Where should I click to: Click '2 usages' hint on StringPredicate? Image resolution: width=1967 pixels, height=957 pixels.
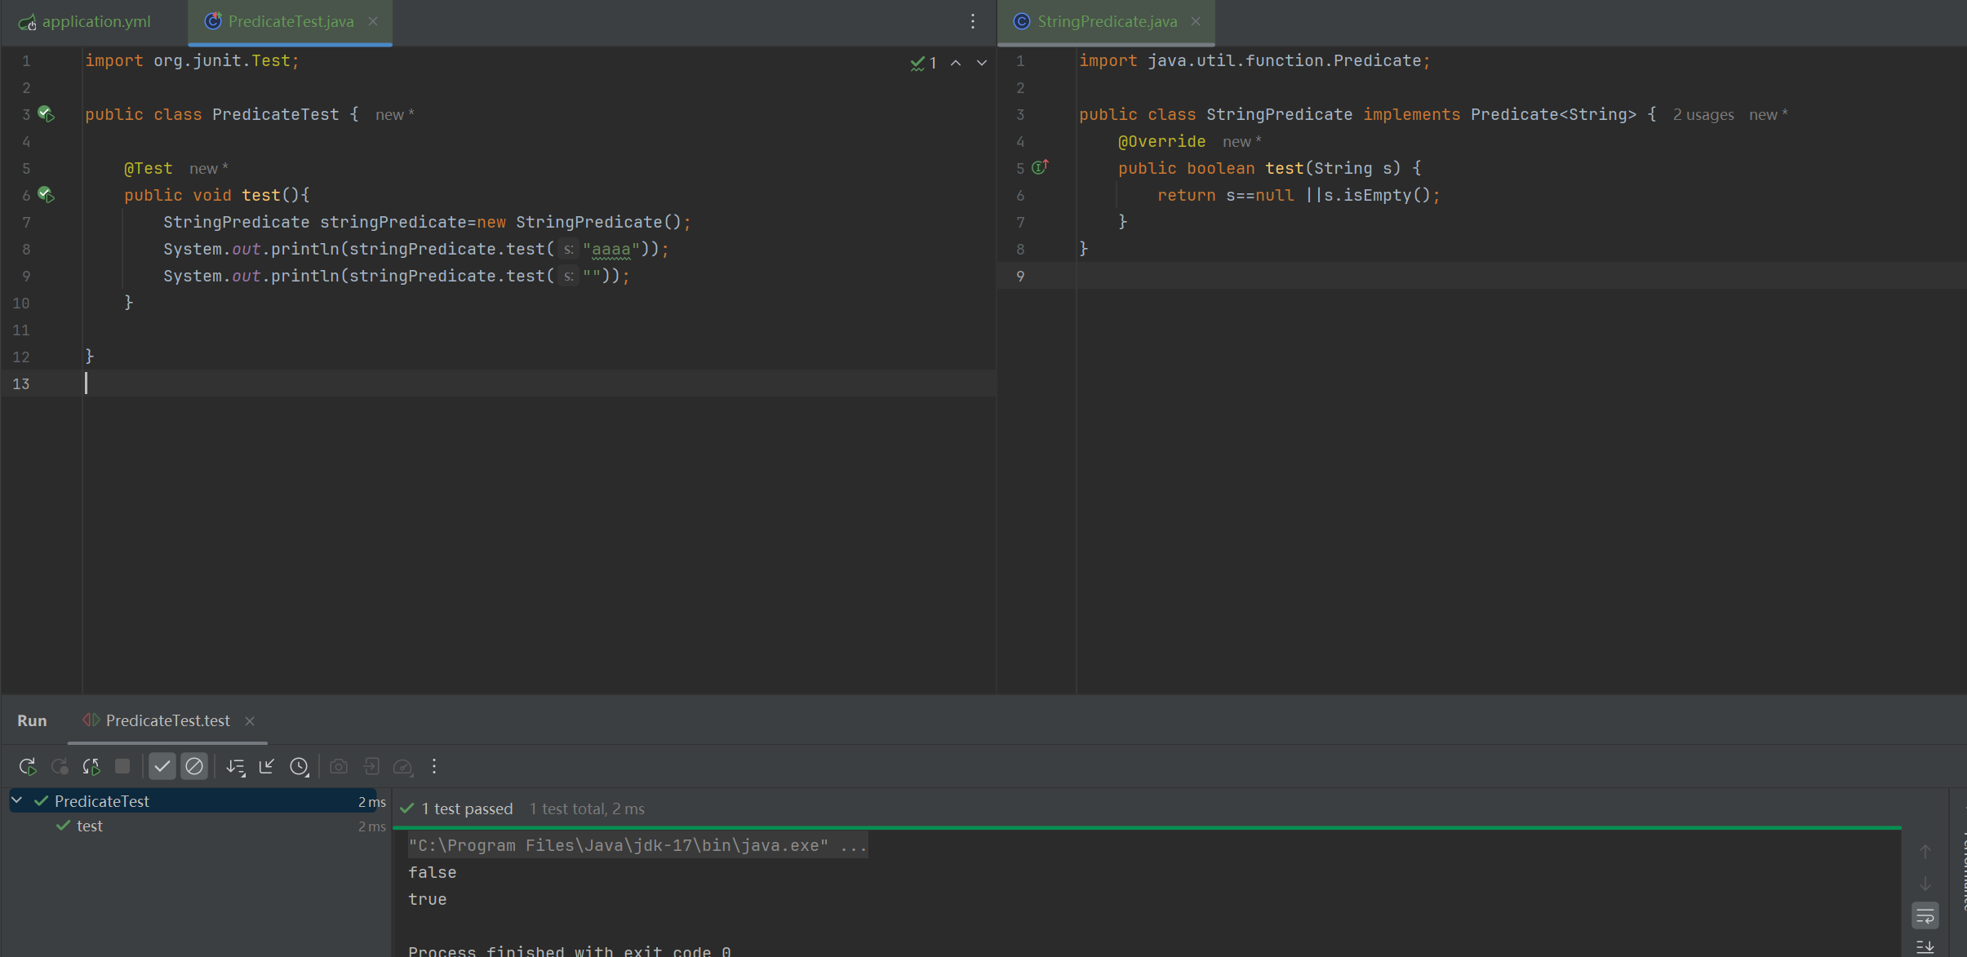pyautogui.click(x=1703, y=115)
